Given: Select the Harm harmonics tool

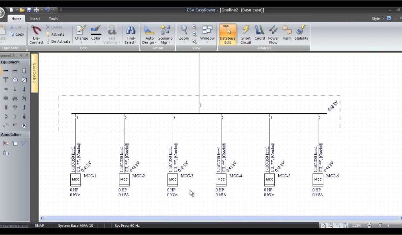Looking at the screenshot, I should pos(287,34).
